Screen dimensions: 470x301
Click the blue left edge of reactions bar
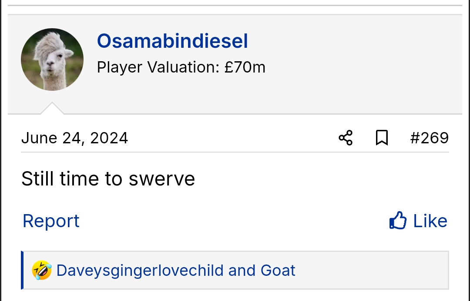22,270
